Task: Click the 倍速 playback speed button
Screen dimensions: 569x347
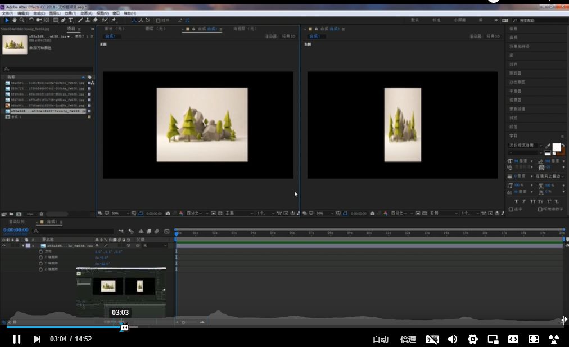Action: [x=408, y=339]
